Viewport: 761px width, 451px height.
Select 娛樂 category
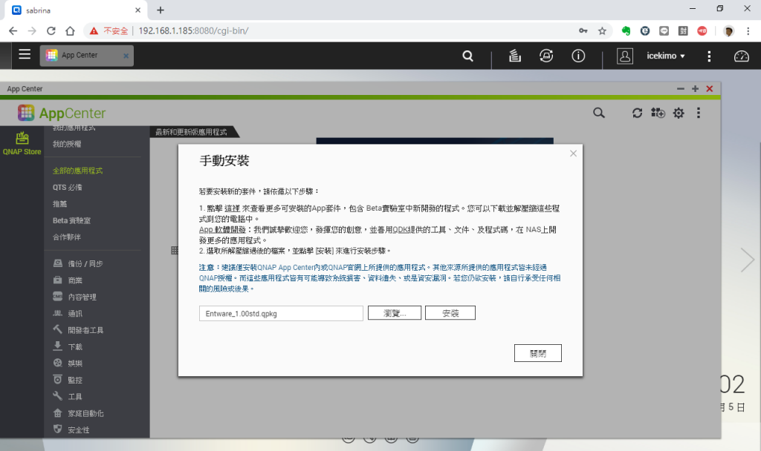tap(68, 363)
